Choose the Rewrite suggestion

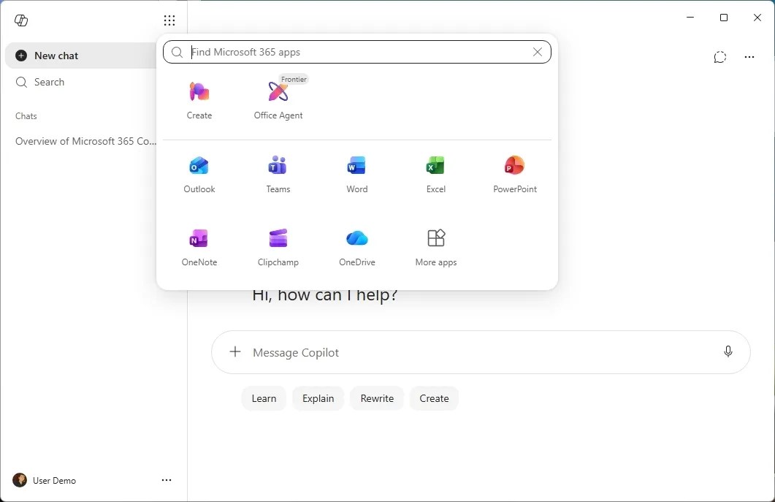coord(377,399)
